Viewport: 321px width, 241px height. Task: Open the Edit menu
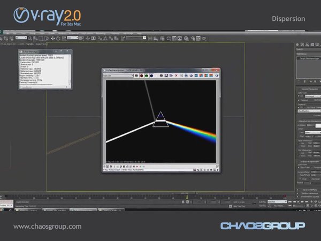pyautogui.click(x=14, y=33)
